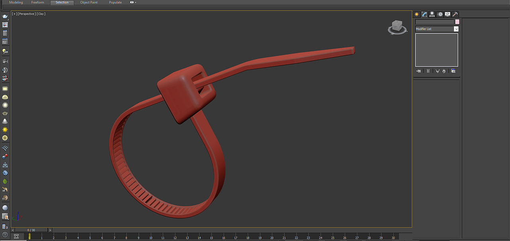
Task: Click the empty modifier stack list
Action: click(437, 50)
